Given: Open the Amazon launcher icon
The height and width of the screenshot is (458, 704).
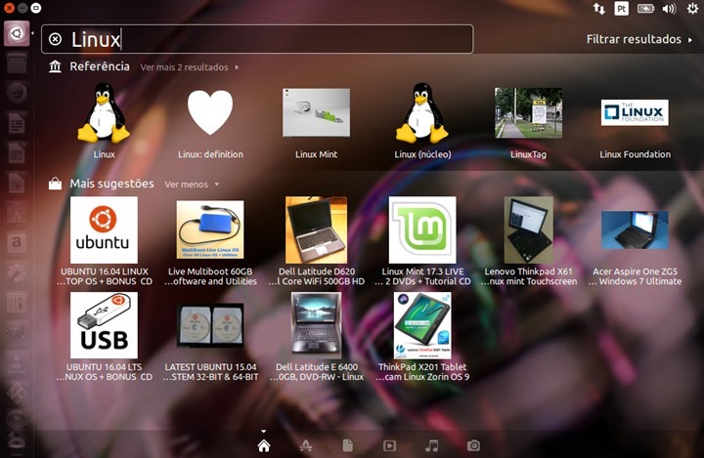Looking at the screenshot, I should pos(17,243).
